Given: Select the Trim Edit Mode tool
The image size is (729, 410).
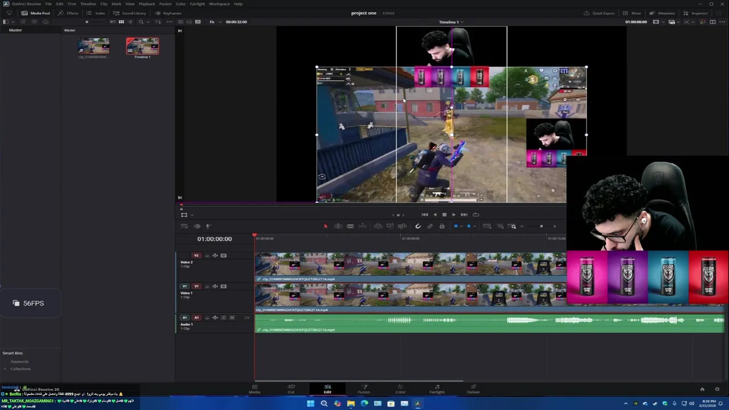Looking at the screenshot, I should point(338,226).
